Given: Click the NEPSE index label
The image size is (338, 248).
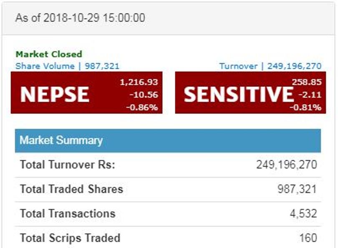Looking at the screenshot, I should pos(55,95).
